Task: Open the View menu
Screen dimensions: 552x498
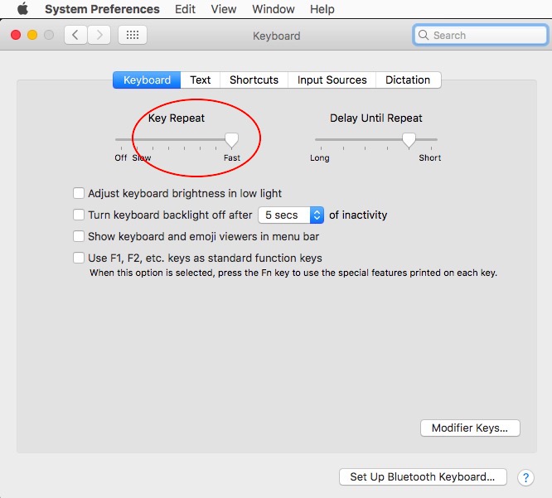Action: coord(224,9)
